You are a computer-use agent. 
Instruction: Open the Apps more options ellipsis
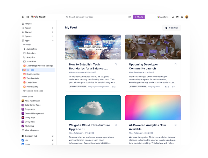53,41
